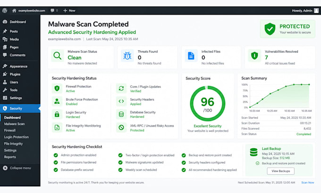321x193 pixels.
Task: Click the Two-factor login protection check mark
Action: pos(120,155)
